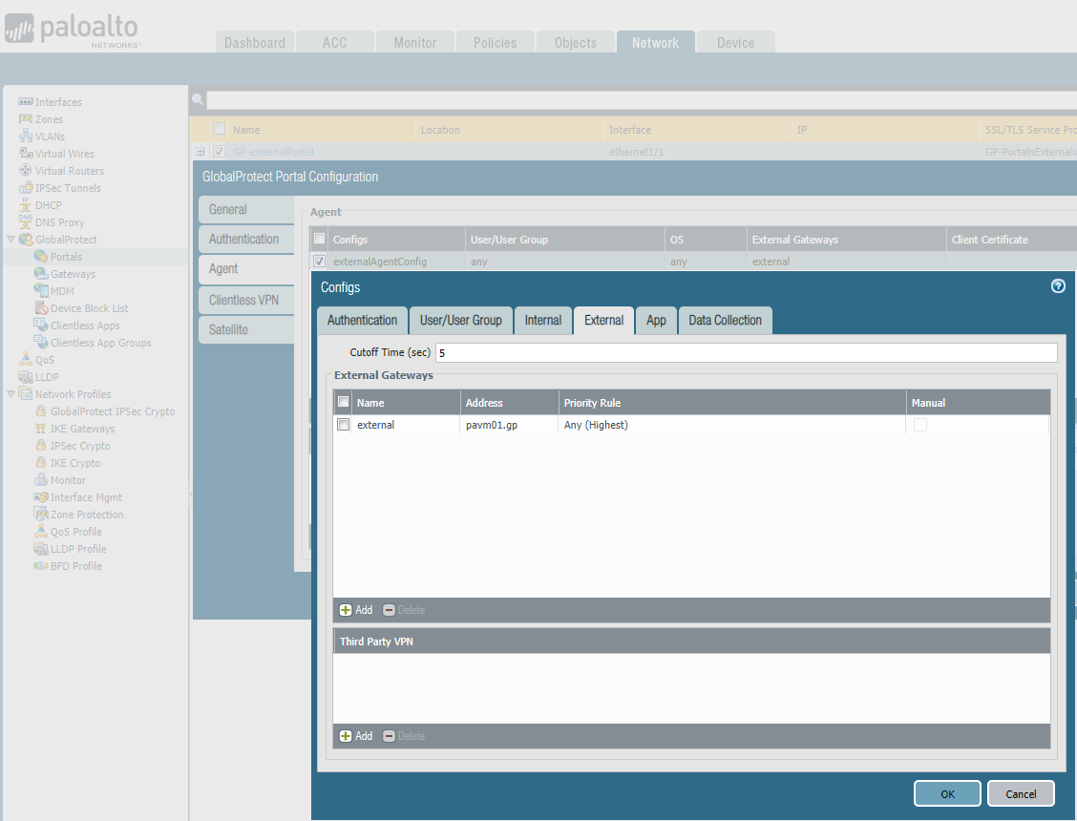The image size is (1077, 821).
Task: Click the Cutoff Time input field
Action: click(x=745, y=353)
